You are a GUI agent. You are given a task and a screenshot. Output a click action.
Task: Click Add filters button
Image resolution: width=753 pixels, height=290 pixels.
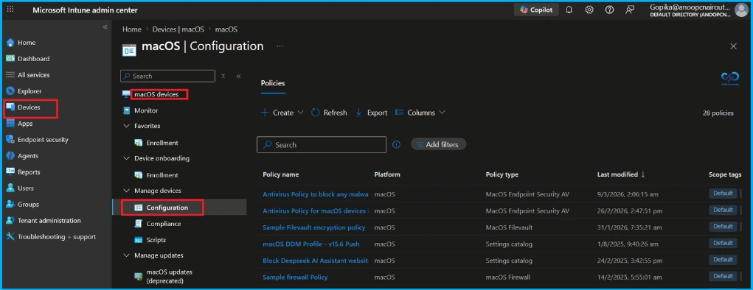click(x=438, y=144)
